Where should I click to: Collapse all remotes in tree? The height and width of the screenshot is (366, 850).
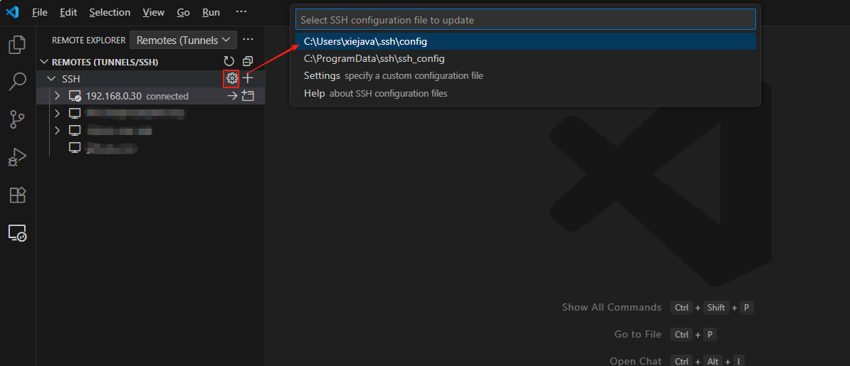(247, 62)
